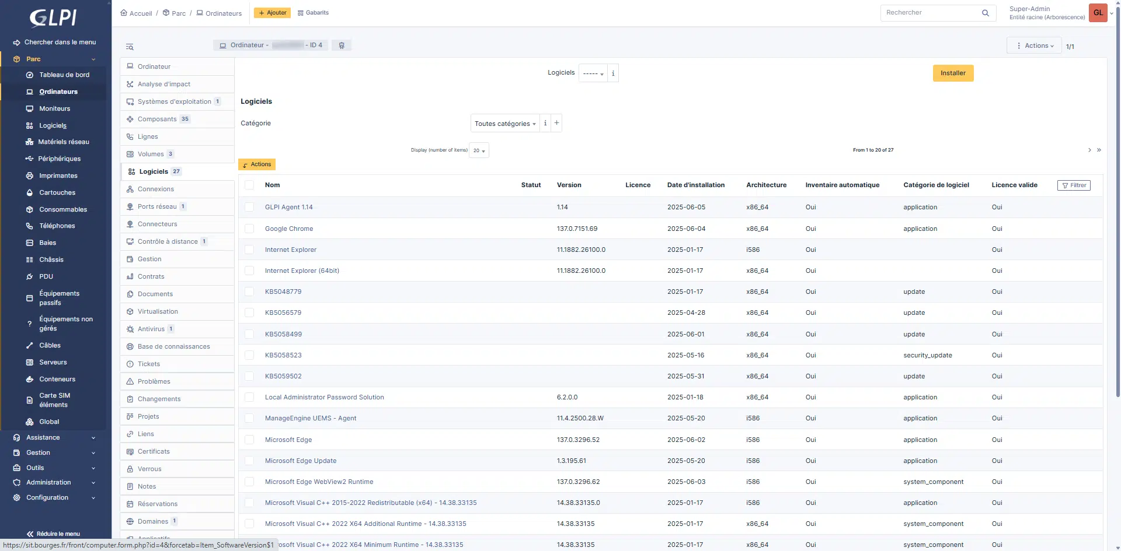Jump to last page double arrow
1121x551 pixels.
[x=1099, y=150]
